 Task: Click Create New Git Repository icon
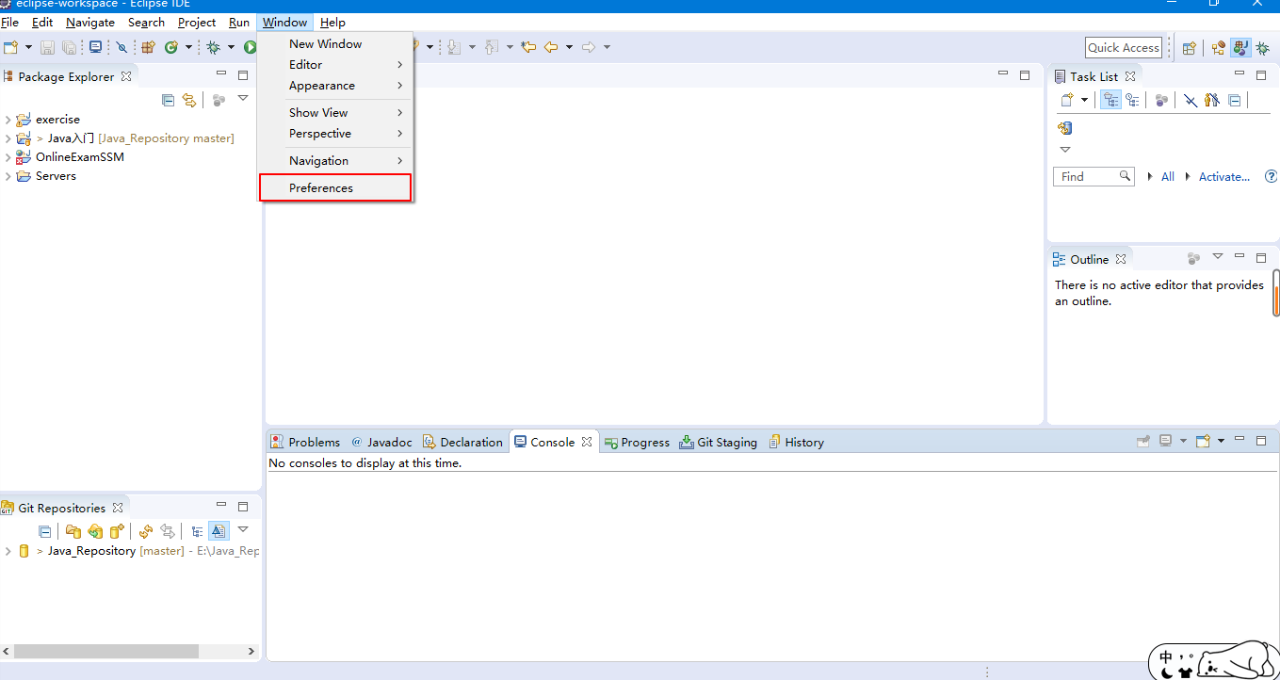(x=118, y=531)
